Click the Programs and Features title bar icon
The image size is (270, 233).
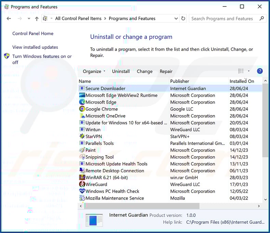pyautogui.click(x=6, y=7)
